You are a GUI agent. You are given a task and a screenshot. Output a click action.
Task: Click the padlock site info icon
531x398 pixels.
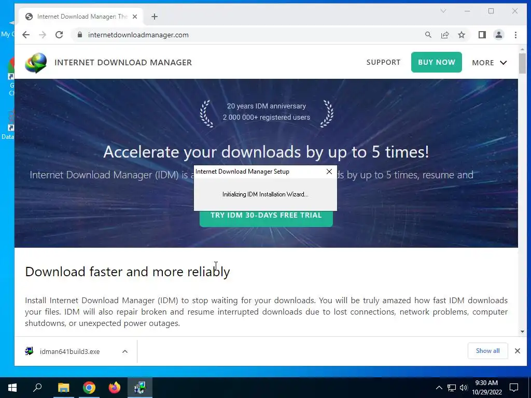click(x=80, y=35)
